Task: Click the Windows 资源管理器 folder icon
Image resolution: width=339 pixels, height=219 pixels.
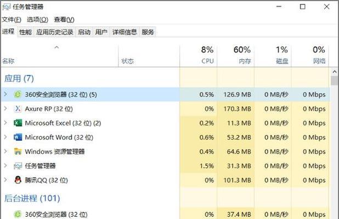Action: (18, 152)
